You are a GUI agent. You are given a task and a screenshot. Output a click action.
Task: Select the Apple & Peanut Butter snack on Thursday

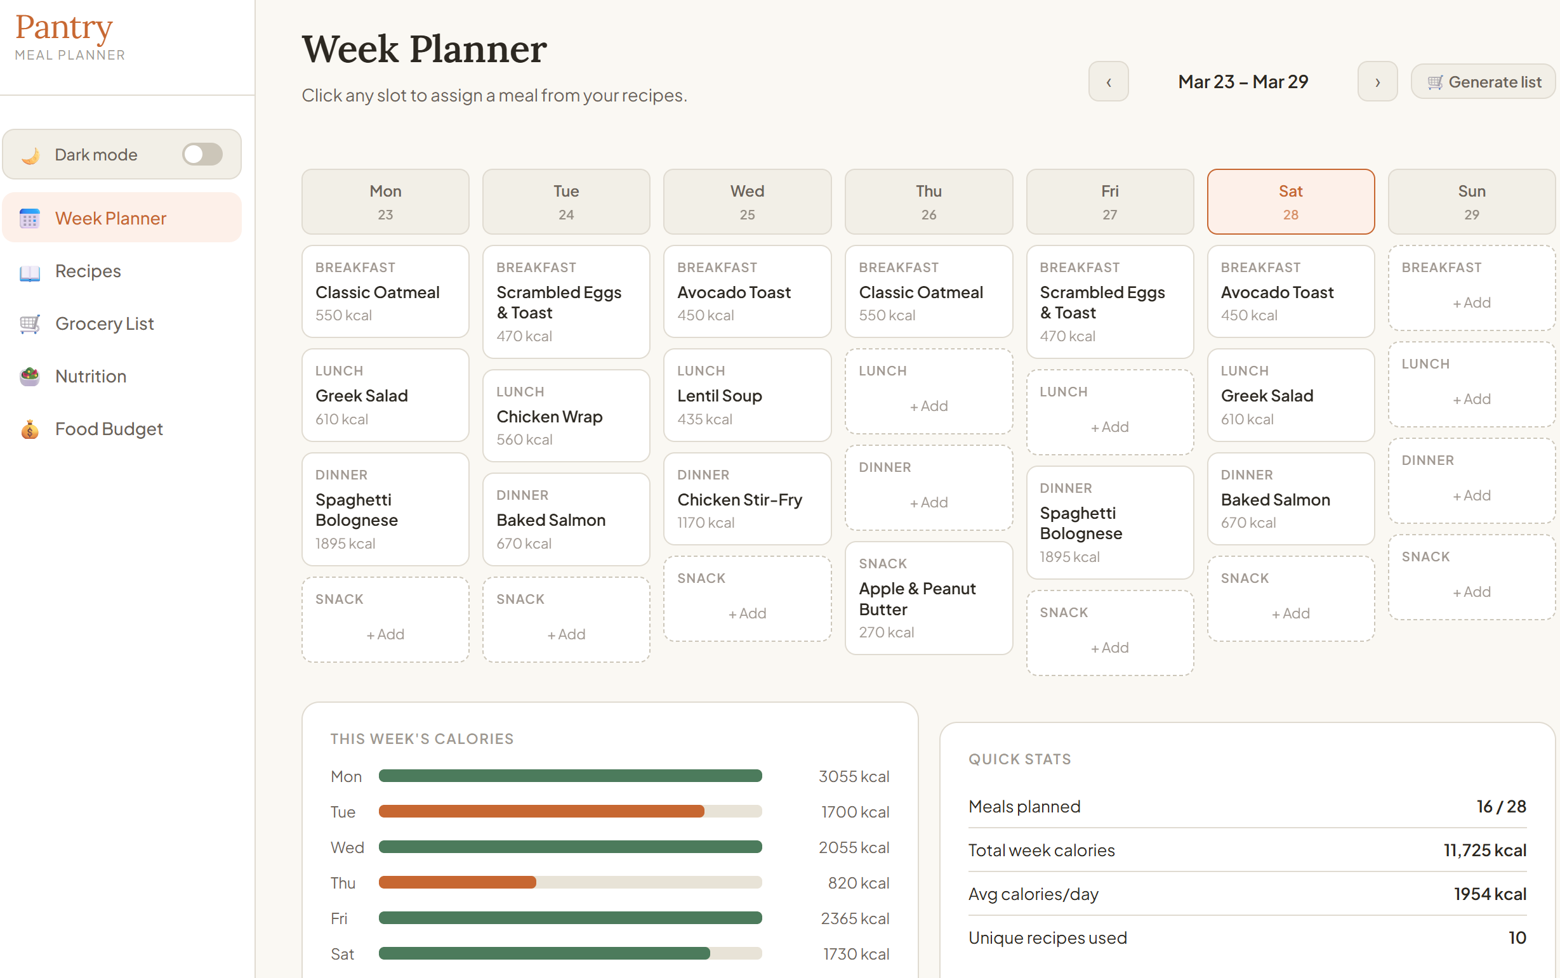point(929,597)
